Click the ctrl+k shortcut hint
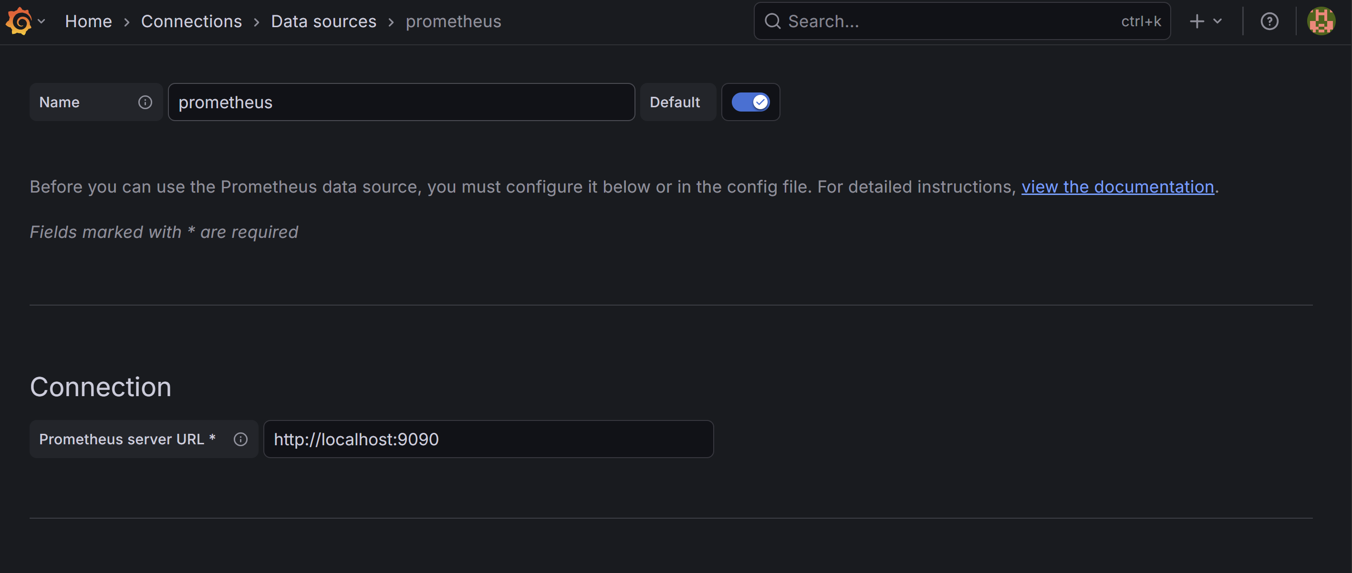 tap(1141, 21)
